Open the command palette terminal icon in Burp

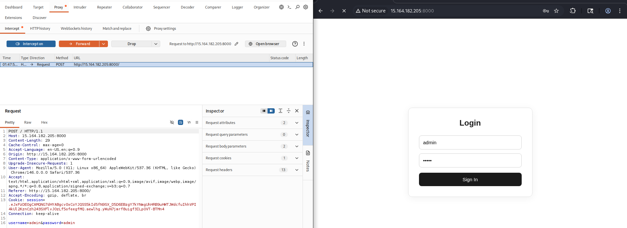pos(289,7)
